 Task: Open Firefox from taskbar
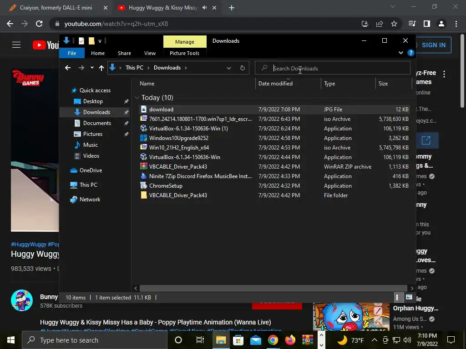290,340
